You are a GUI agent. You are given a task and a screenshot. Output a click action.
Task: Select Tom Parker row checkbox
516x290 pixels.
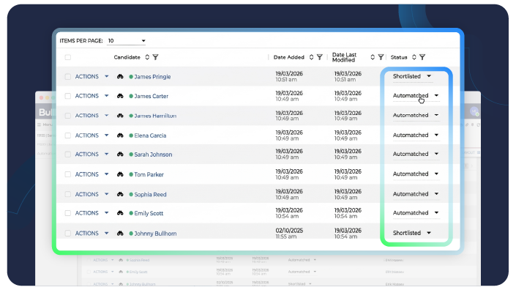pyautogui.click(x=68, y=174)
